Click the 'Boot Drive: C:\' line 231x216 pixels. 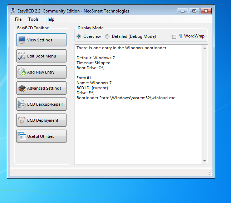[90, 68]
